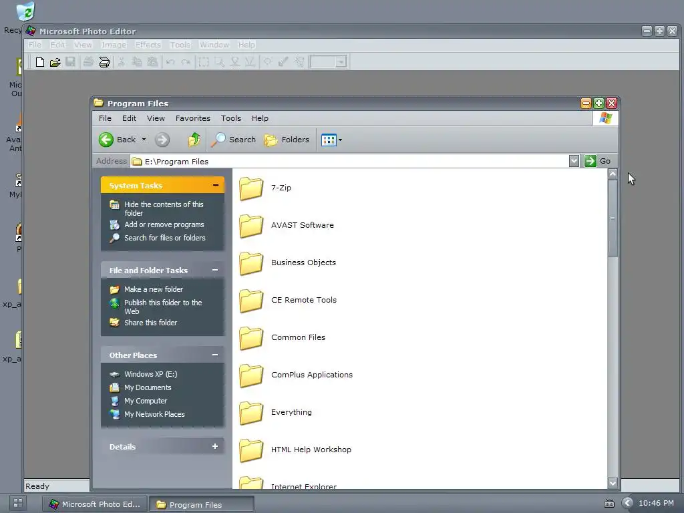
Task: Click Hide the contents of this folder
Action: (164, 208)
